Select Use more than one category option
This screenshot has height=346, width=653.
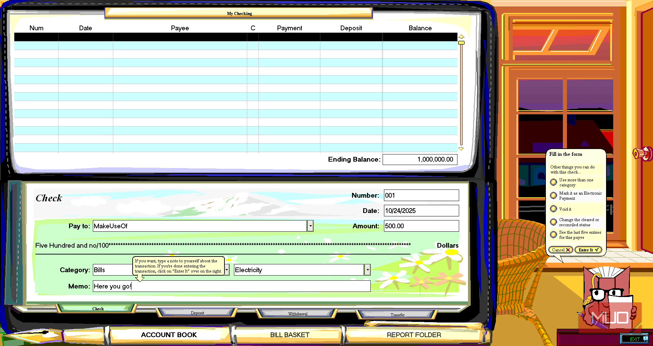[x=554, y=182]
